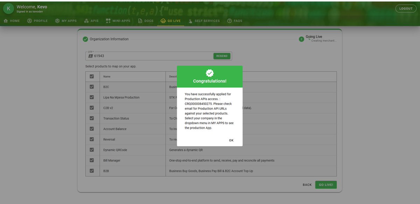Click the 'One-stop end-to-end platform' description
The height and width of the screenshot is (204, 420).
(x=222, y=161)
